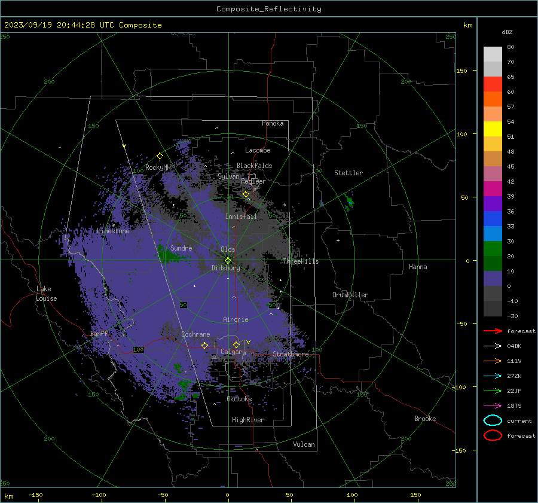The height and width of the screenshot is (503, 538).
Task: Click the Innisfail city label
Action: (241, 217)
